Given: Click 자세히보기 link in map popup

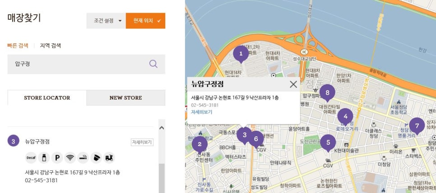Looking at the screenshot, I should (x=202, y=112).
